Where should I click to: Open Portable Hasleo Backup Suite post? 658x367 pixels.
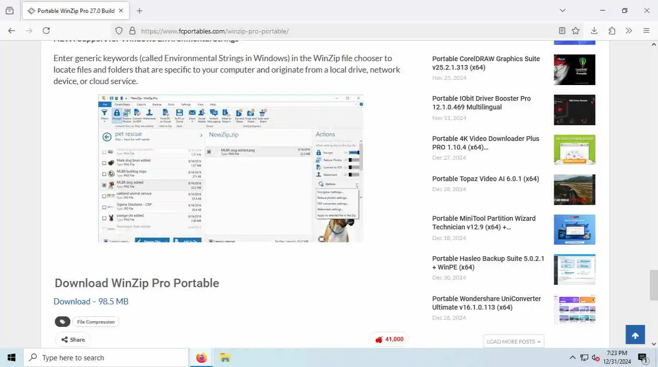[488, 263]
